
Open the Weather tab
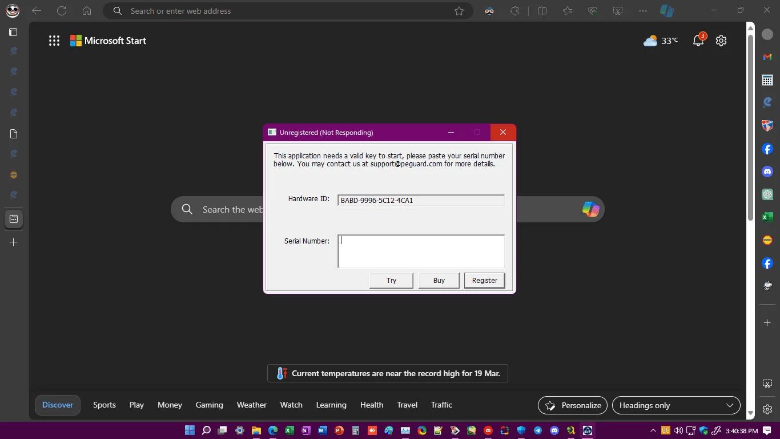pos(252,405)
